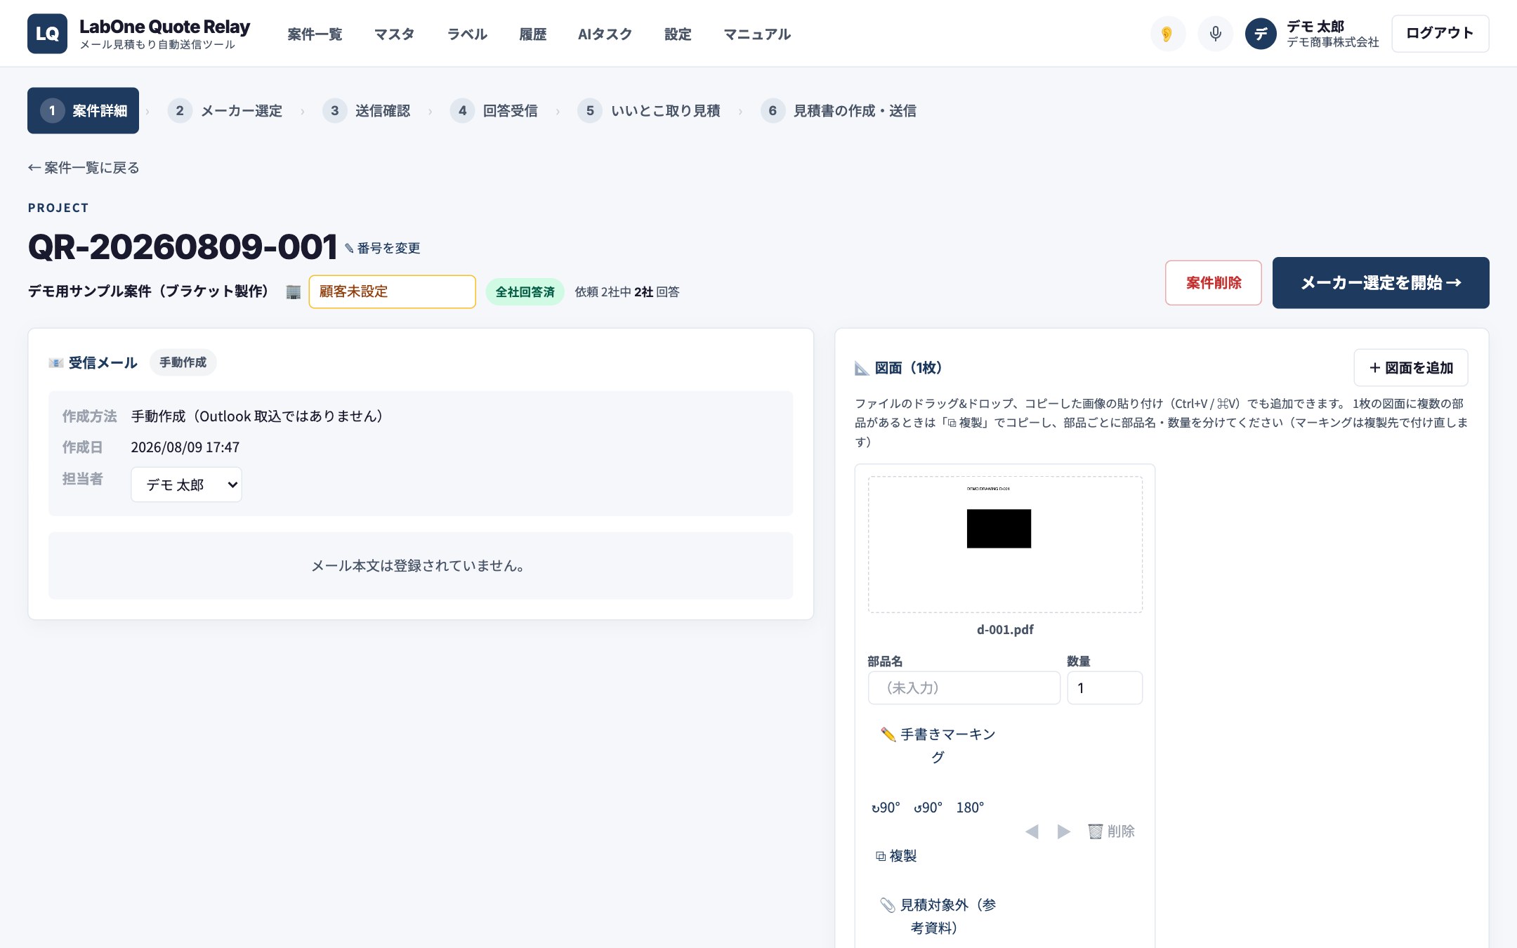
Task: Go to step 5 いいとこ取り見積
Action: pyautogui.click(x=649, y=110)
